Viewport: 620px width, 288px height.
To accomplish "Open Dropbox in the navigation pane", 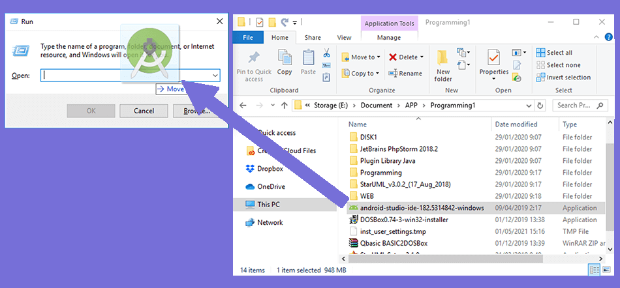I will (270, 169).
